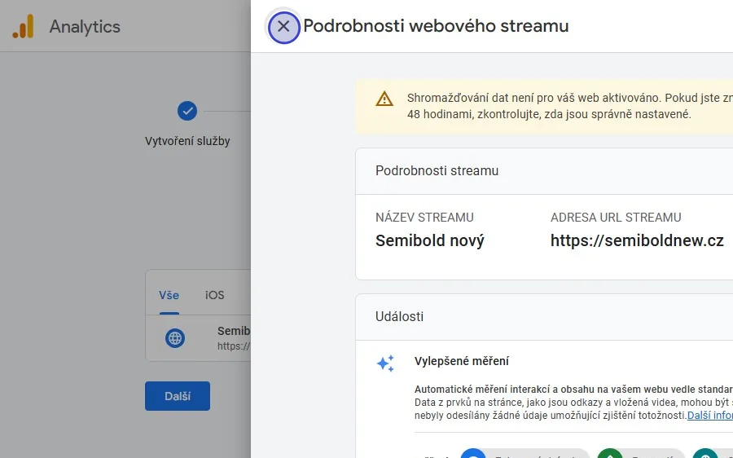Click the Další button
The image size is (733, 458).
(x=178, y=396)
